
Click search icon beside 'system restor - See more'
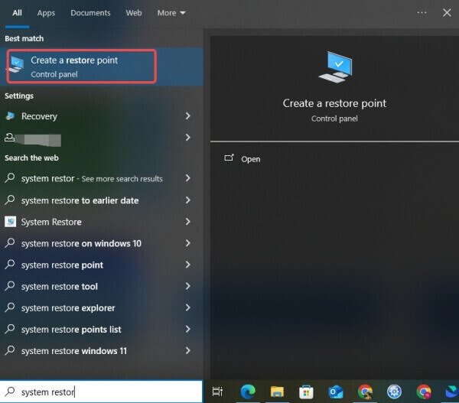10,178
